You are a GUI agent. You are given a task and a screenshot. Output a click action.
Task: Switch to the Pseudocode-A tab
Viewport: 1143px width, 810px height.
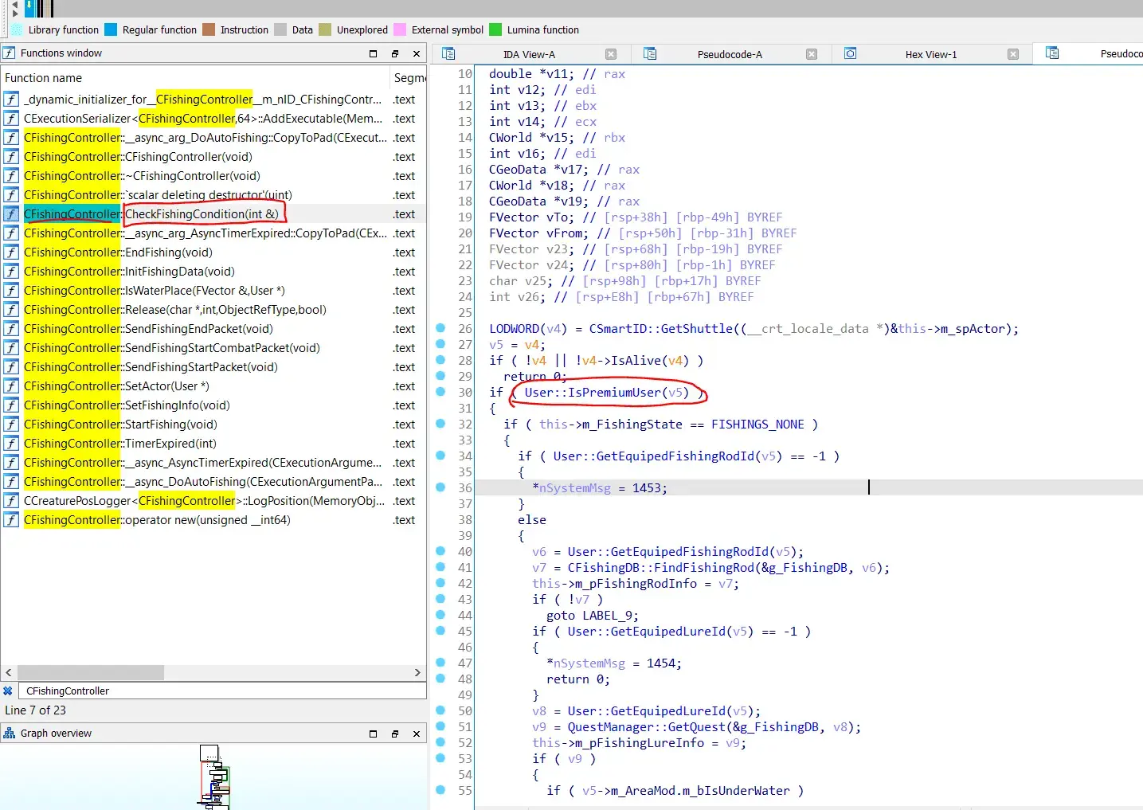pyautogui.click(x=730, y=54)
